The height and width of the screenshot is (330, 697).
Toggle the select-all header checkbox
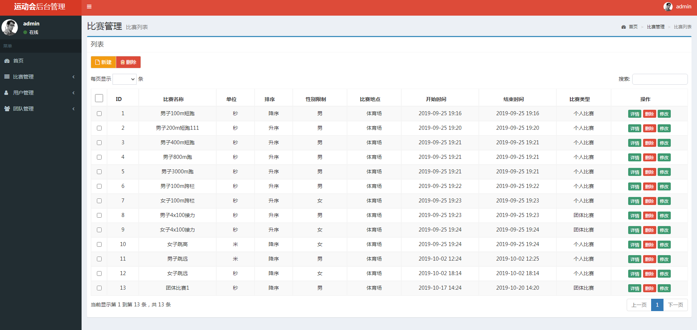(x=99, y=98)
